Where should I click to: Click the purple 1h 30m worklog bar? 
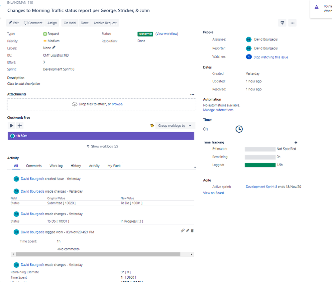(101, 136)
